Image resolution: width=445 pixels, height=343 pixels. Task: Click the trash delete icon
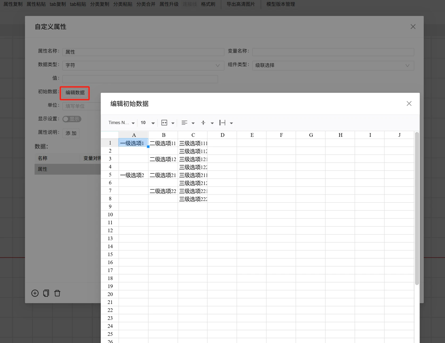[x=57, y=293]
